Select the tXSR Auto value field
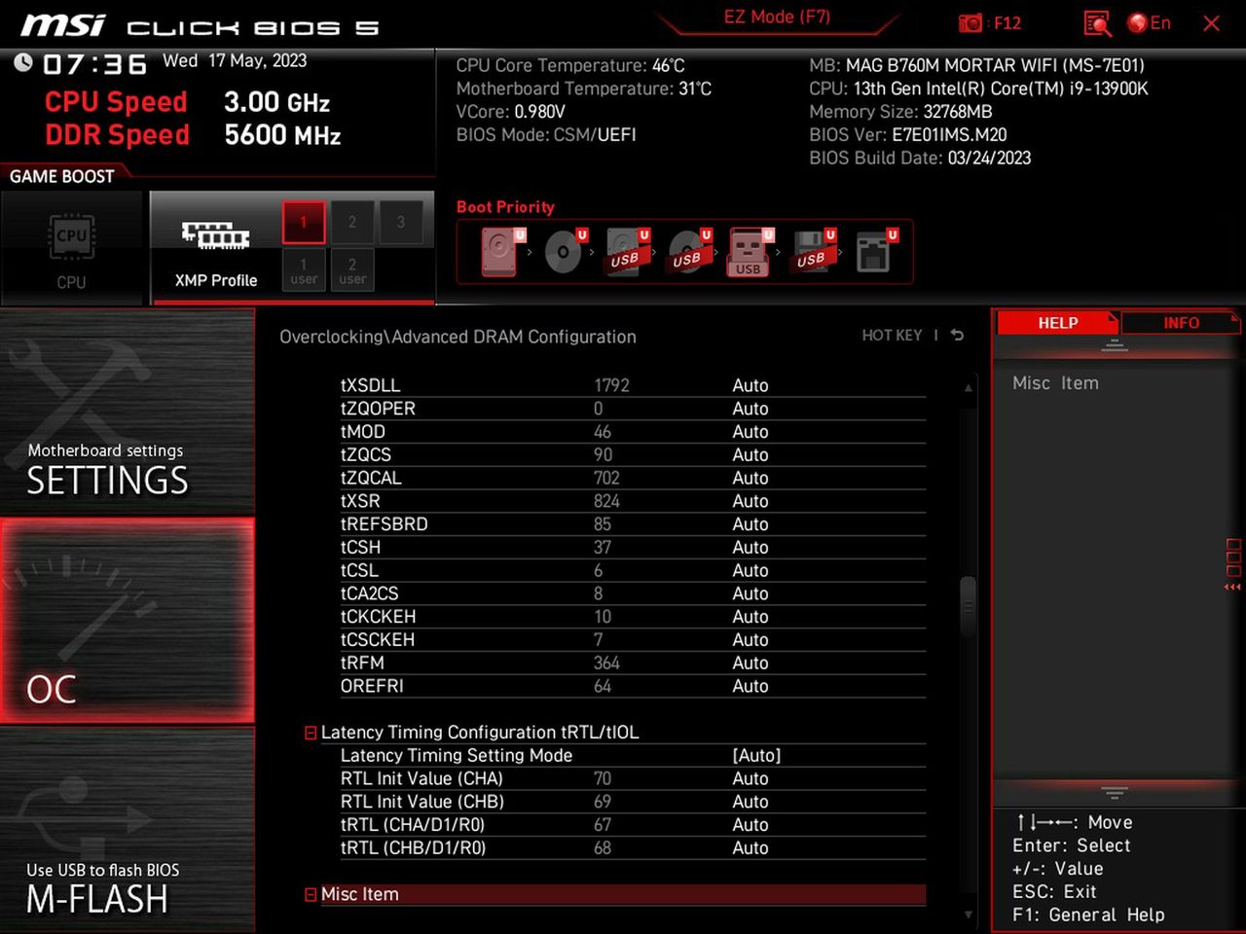1246x934 pixels. 751,501
